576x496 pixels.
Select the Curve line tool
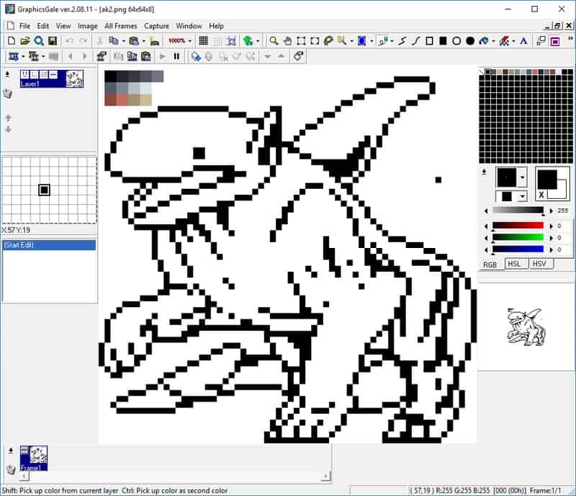(x=416, y=41)
